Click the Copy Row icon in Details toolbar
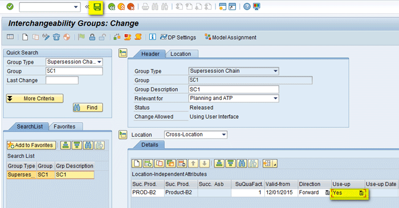 pos(159,164)
